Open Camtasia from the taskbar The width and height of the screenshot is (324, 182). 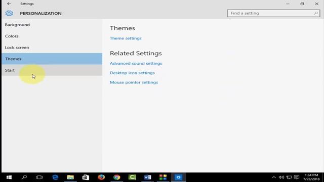click(x=132, y=177)
